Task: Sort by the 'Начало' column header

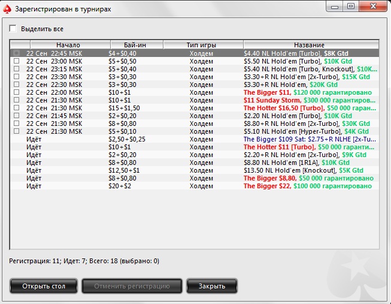Action: (70, 45)
